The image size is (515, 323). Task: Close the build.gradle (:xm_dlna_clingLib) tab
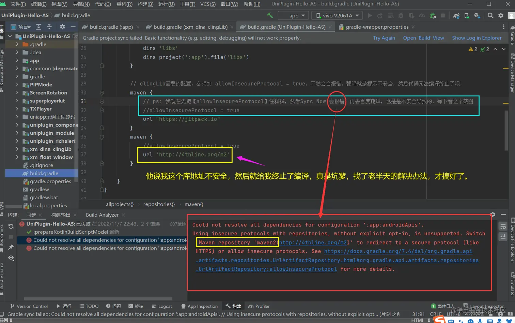232,27
